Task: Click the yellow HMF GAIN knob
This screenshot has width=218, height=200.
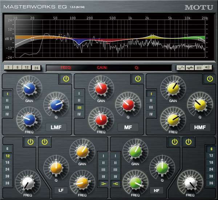Action: point(173,88)
